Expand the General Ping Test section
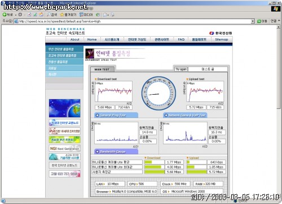This screenshot has width=282, height=204. tap(116, 115)
